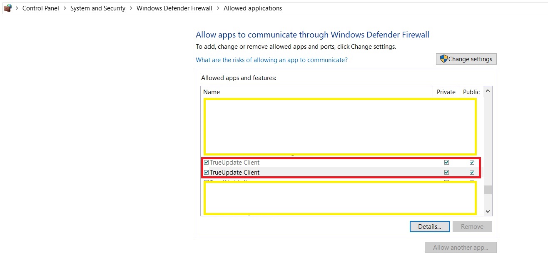This screenshot has height=268, width=548.
Task: Open Details for the selected app
Action: click(x=430, y=227)
